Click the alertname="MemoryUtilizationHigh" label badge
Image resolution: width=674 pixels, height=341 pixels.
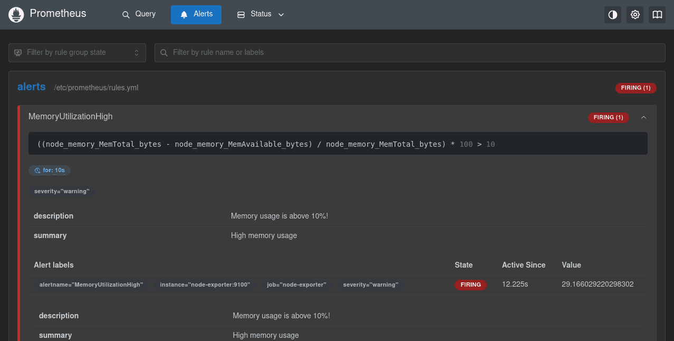click(x=91, y=285)
